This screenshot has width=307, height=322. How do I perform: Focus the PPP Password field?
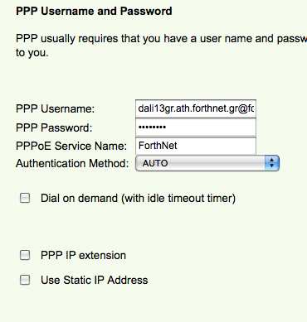click(196, 127)
